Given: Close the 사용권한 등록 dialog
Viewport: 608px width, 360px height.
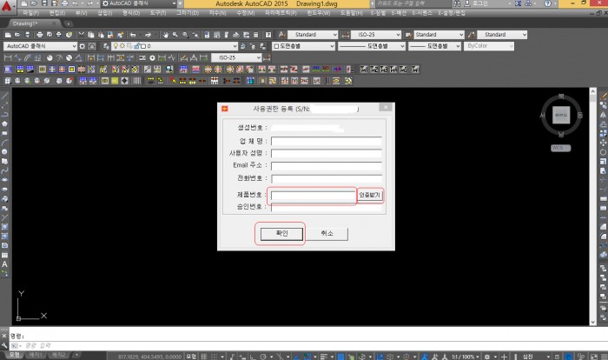Looking at the screenshot, I should pos(386,107).
